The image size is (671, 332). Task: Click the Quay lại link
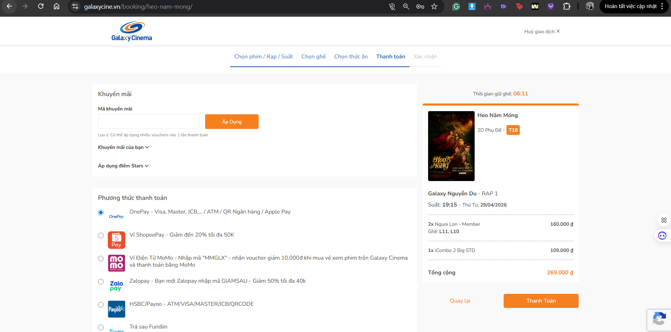pos(460,301)
